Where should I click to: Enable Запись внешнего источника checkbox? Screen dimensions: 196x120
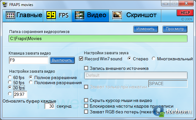[86, 68]
